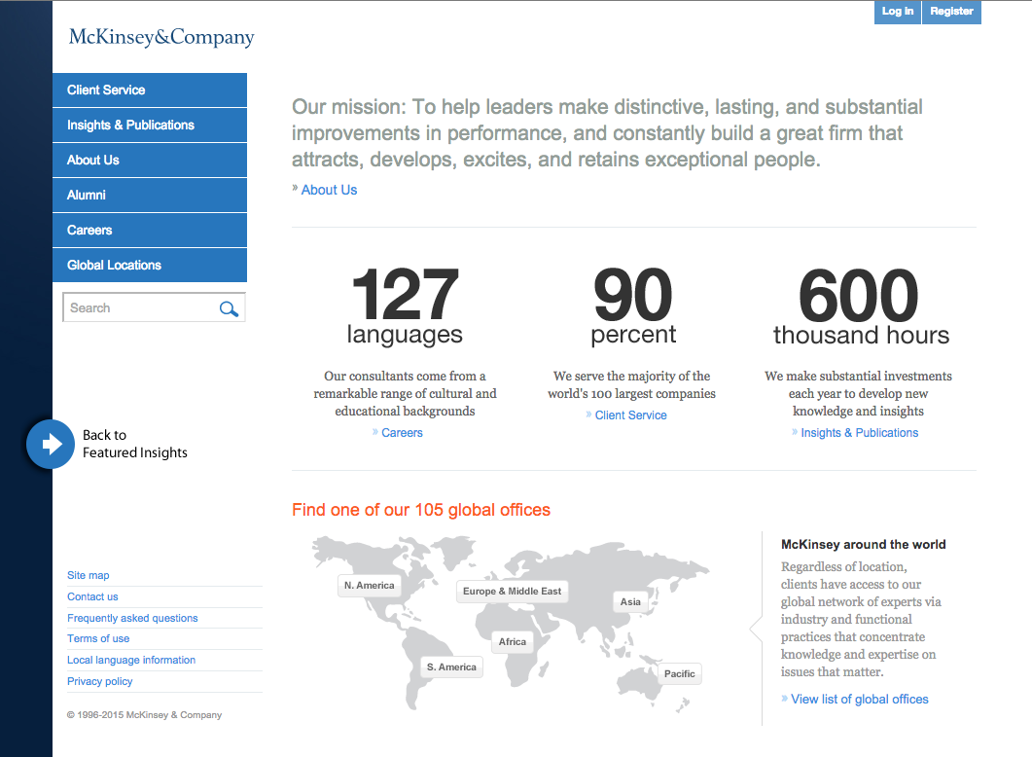1032x757 pixels.
Task: Open Insights & Publications link under 600 thousand hours
Action: coord(860,432)
